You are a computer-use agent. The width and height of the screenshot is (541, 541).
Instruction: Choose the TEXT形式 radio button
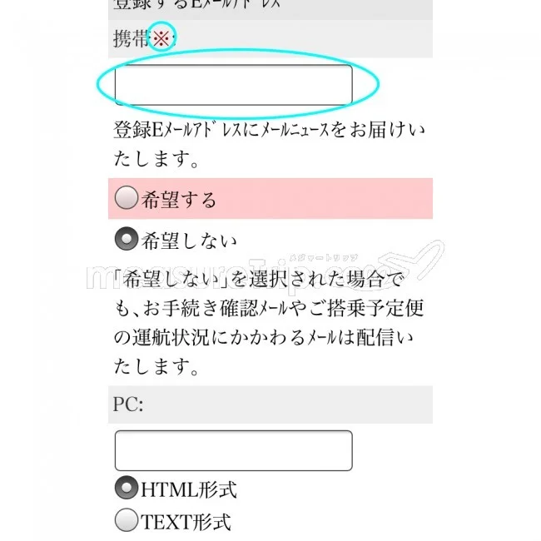tap(127, 521)
